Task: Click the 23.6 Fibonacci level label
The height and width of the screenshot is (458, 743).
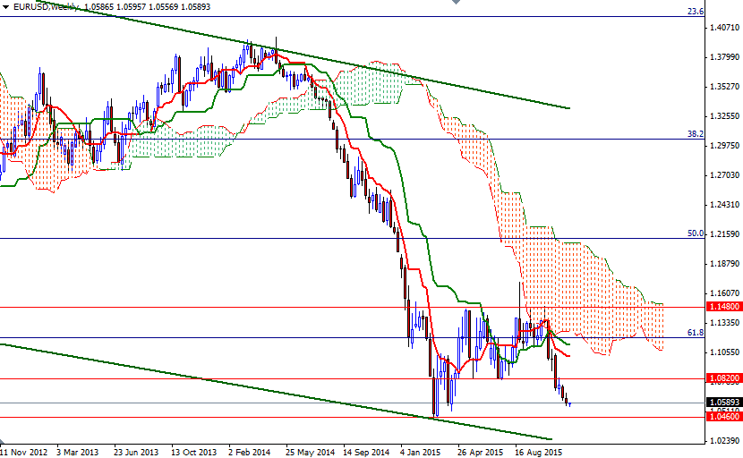Action: 696,12
